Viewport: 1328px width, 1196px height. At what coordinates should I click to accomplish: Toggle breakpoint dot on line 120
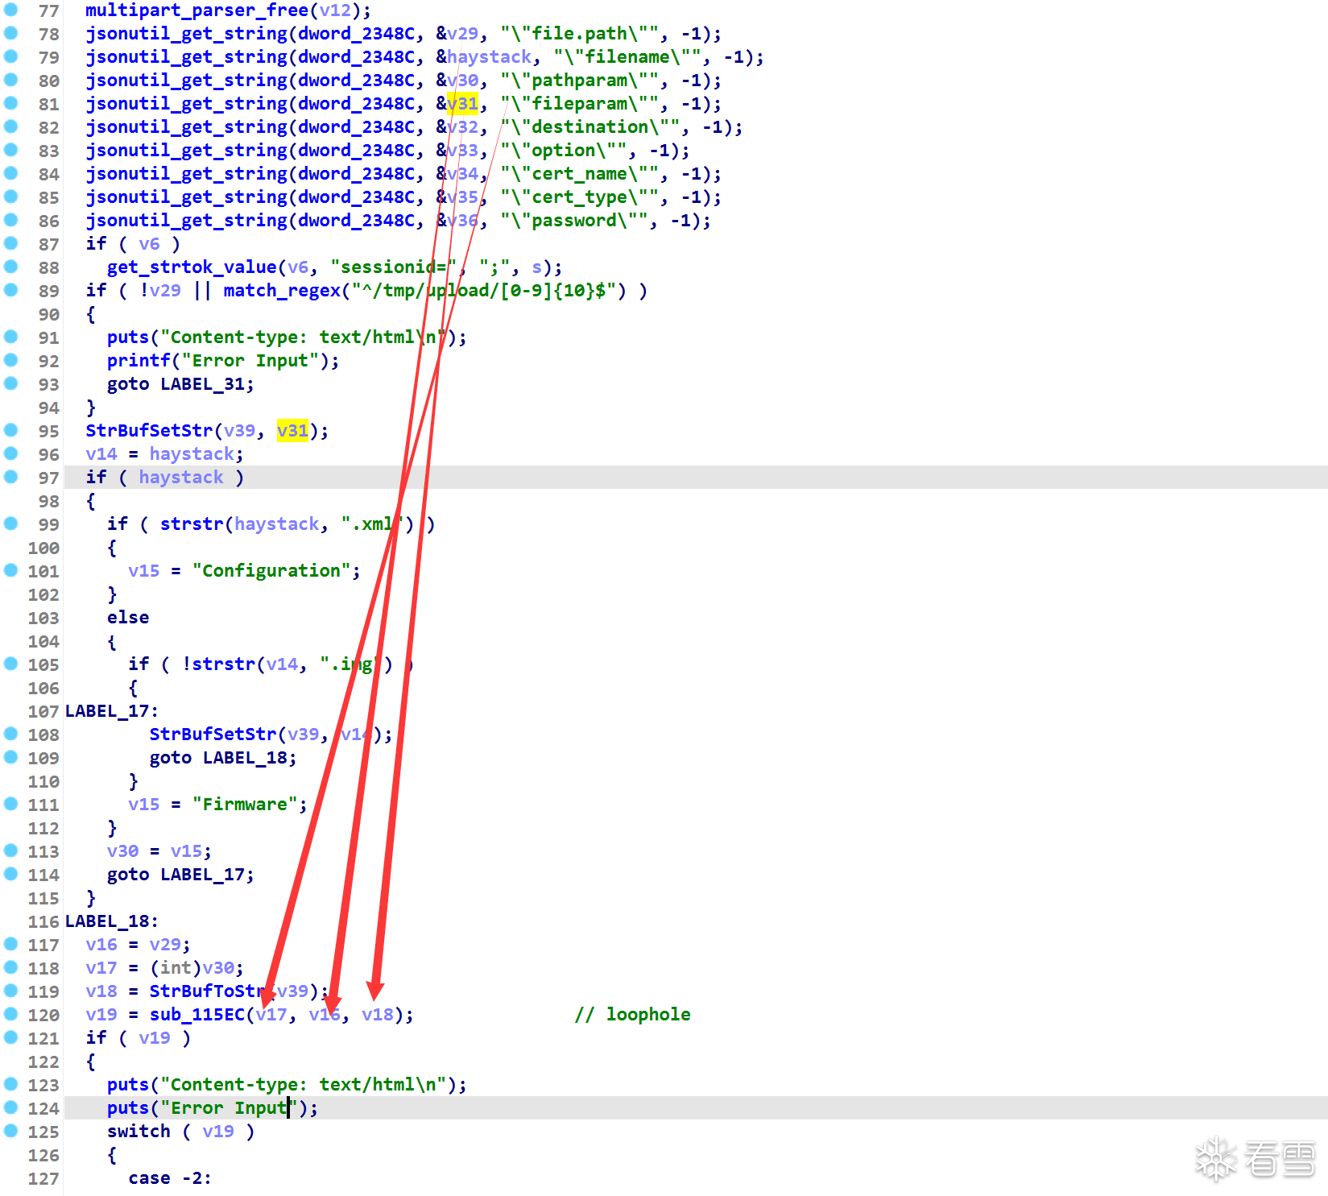[10, 1014]
